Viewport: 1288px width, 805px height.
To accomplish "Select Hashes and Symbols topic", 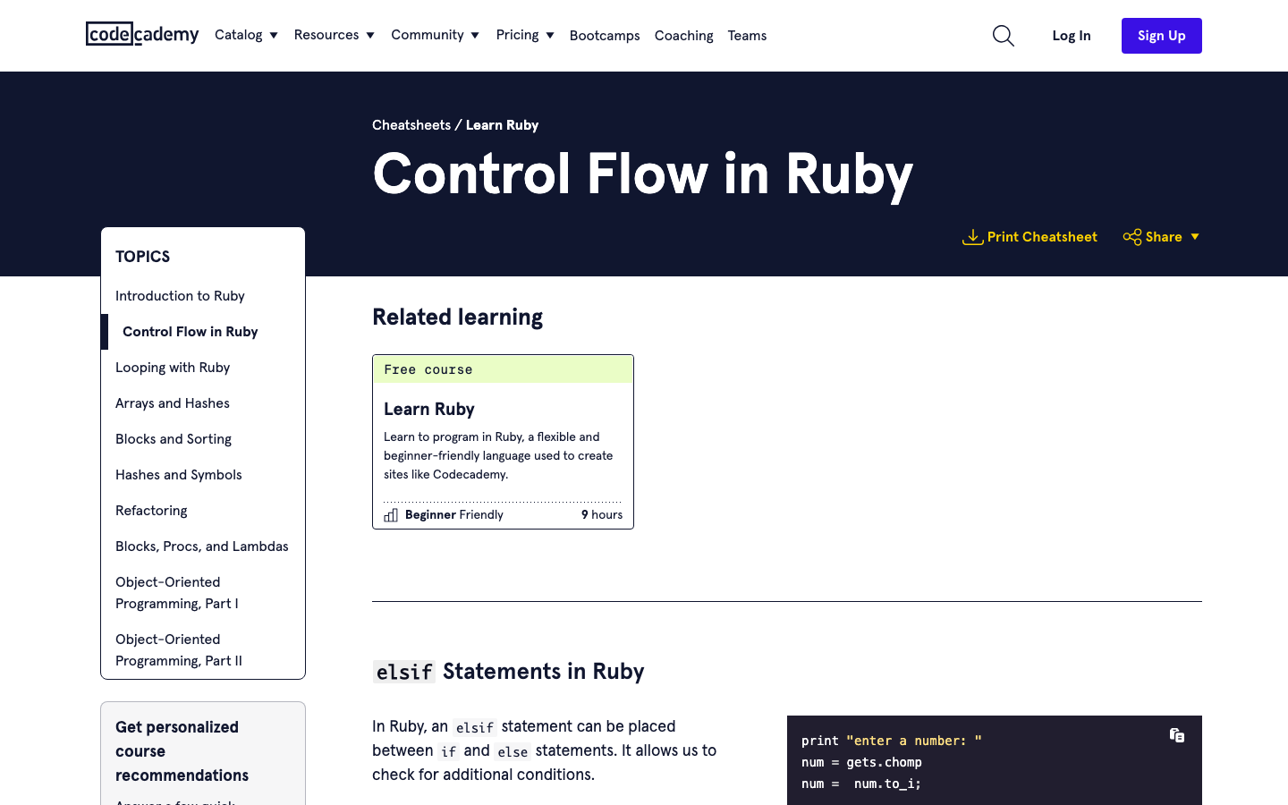I will click(x=179, y=475).
